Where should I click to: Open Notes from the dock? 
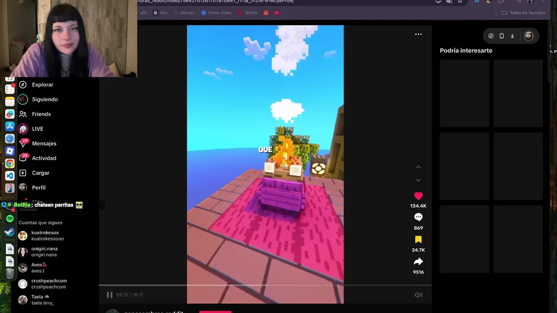click(x=10, y=102)
